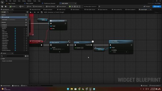The image size is (162, 91).
Task: Click client-only icon on Play Sound 2D
Action: 69,41
